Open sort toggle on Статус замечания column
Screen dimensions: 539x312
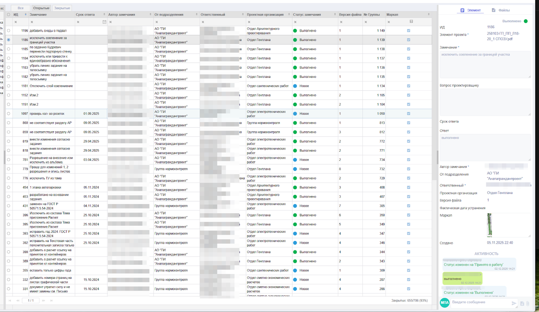tap(335, 14)
